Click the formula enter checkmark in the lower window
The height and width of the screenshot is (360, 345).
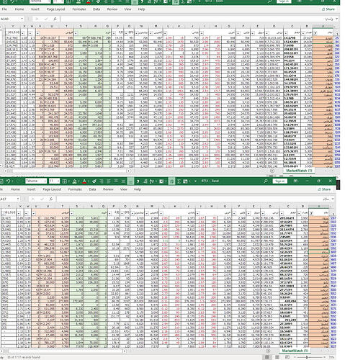coord(42,199)
